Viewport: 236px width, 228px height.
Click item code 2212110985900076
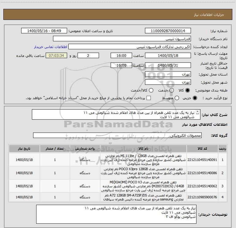point(202,197)
